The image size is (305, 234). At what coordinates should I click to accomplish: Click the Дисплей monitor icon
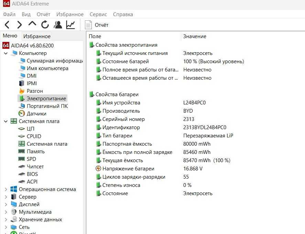click(x=14, y=204)
